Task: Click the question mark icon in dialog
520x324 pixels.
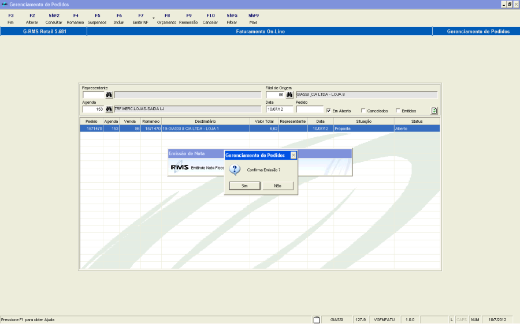Action: coord(235,169)
